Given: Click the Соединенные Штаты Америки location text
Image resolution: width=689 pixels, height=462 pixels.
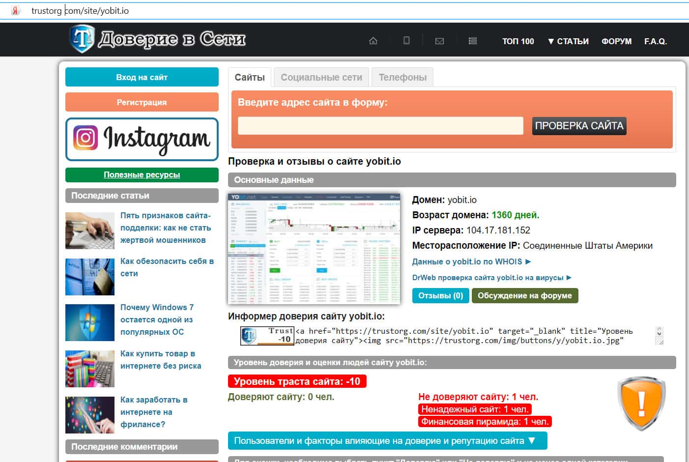Looking at the screenshot, I should 588,245.
